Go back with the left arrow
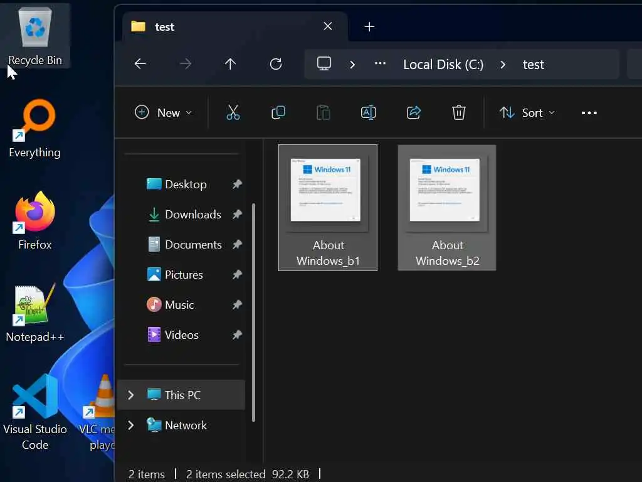The width and height of the screenshot is (642, 482). click(x=140, y=64)
